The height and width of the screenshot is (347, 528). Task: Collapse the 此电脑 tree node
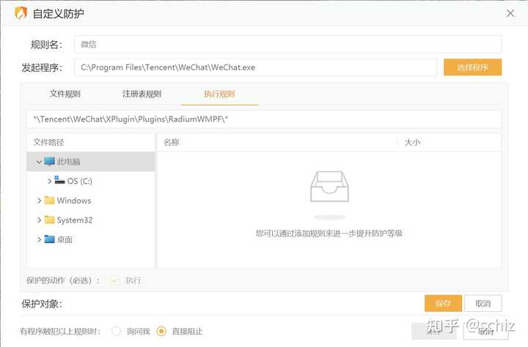coord(39,162)
